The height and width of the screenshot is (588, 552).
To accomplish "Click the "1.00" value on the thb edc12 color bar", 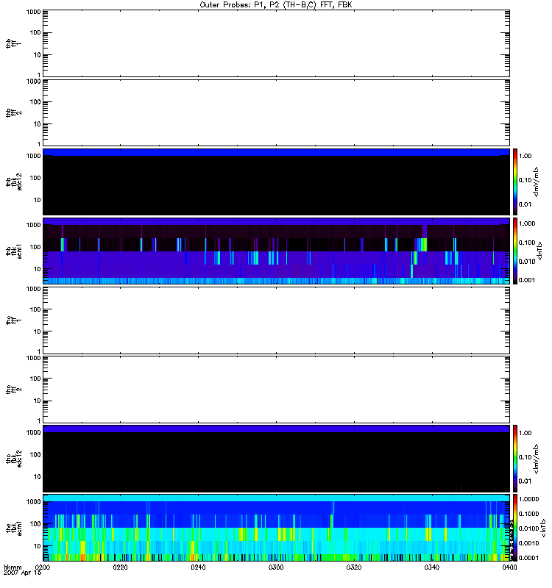I will pos(526,156).
